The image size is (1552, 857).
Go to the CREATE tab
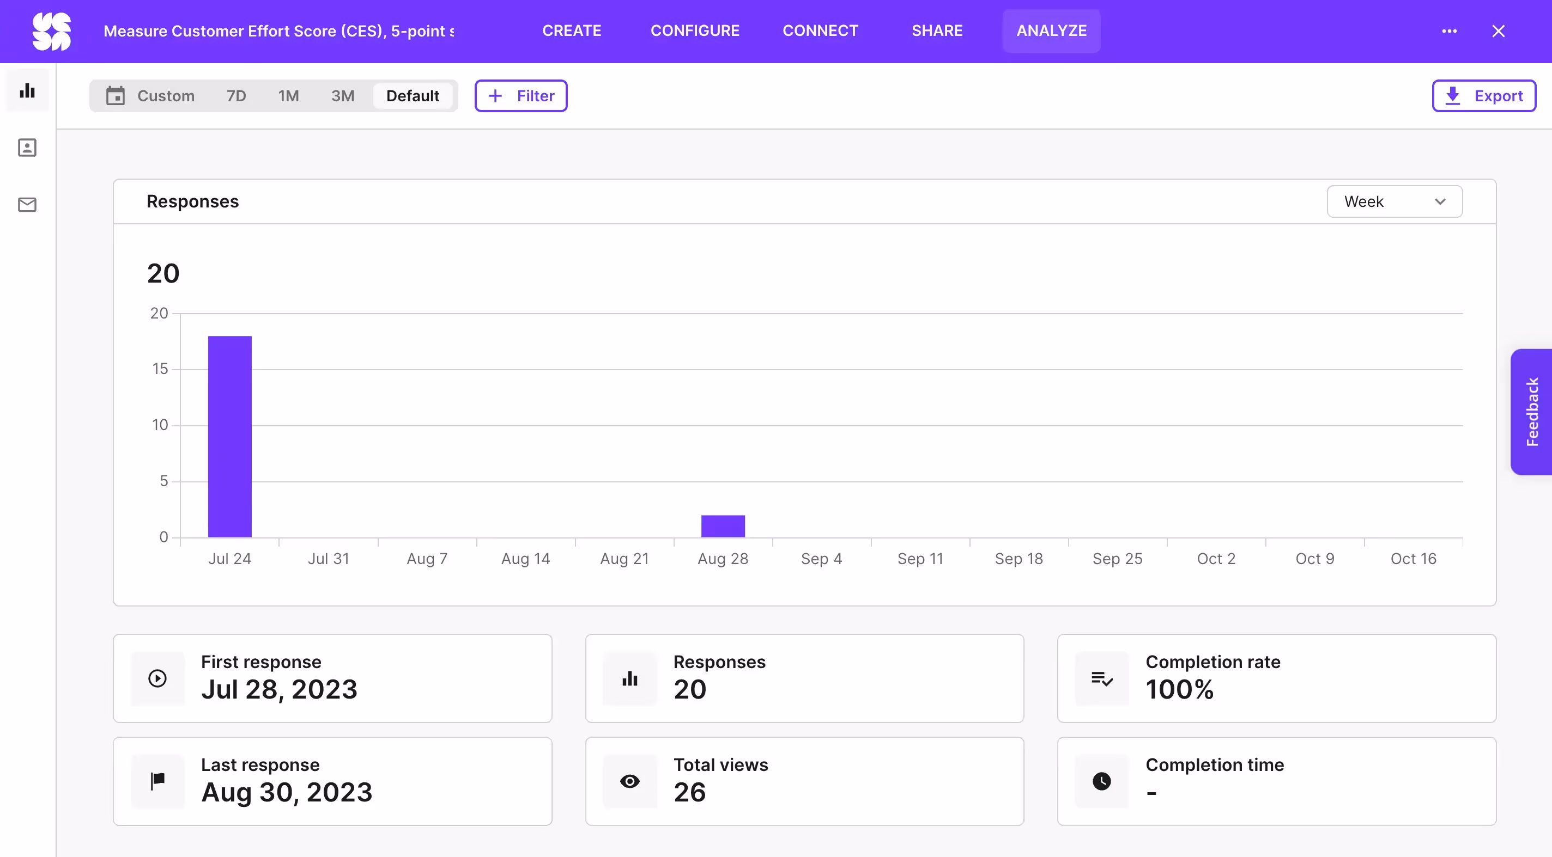[572, 30]
